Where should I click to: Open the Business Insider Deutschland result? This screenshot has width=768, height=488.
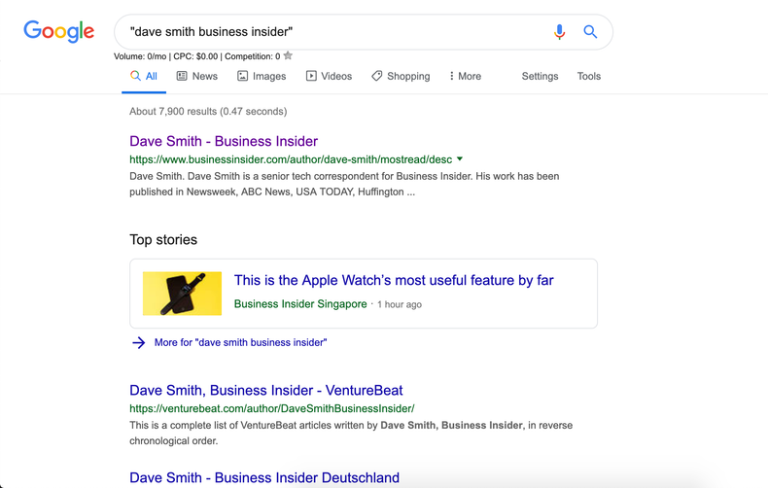click(264, 477)
